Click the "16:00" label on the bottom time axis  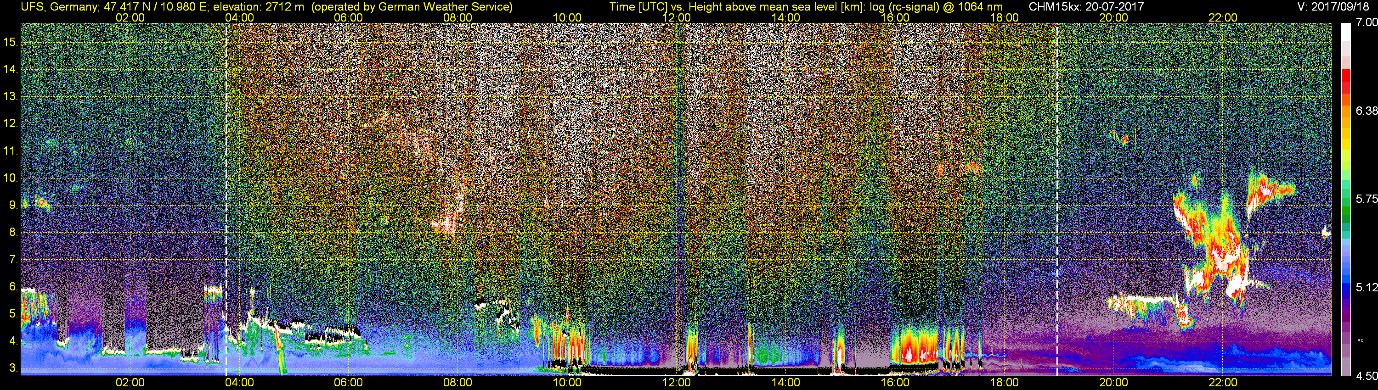[895, 383]
